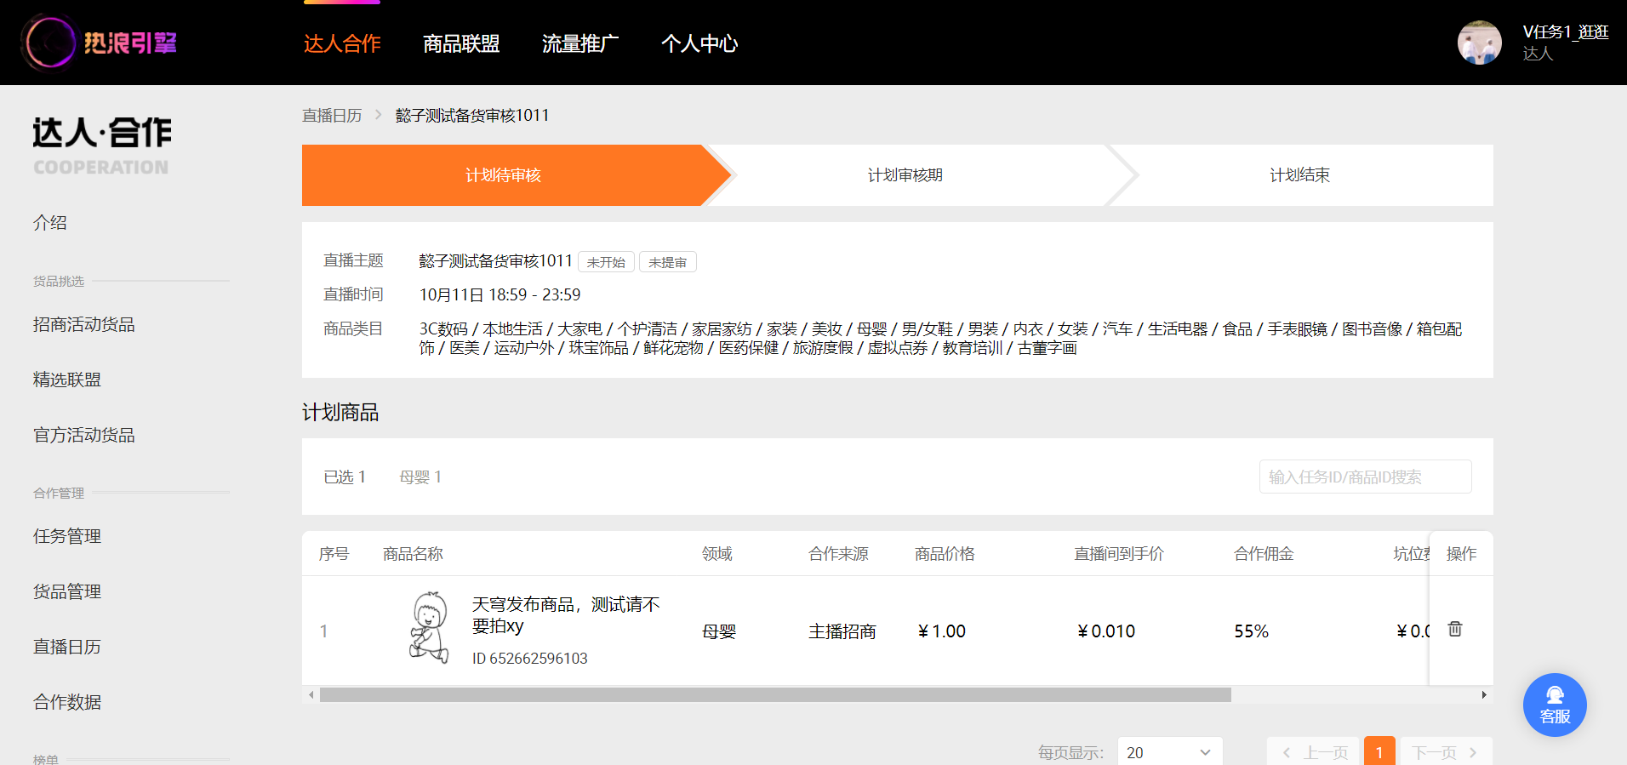Click breadcrumb separator chevron
The width and height of the screenshot is (1627, 765).
pos(379,115)
